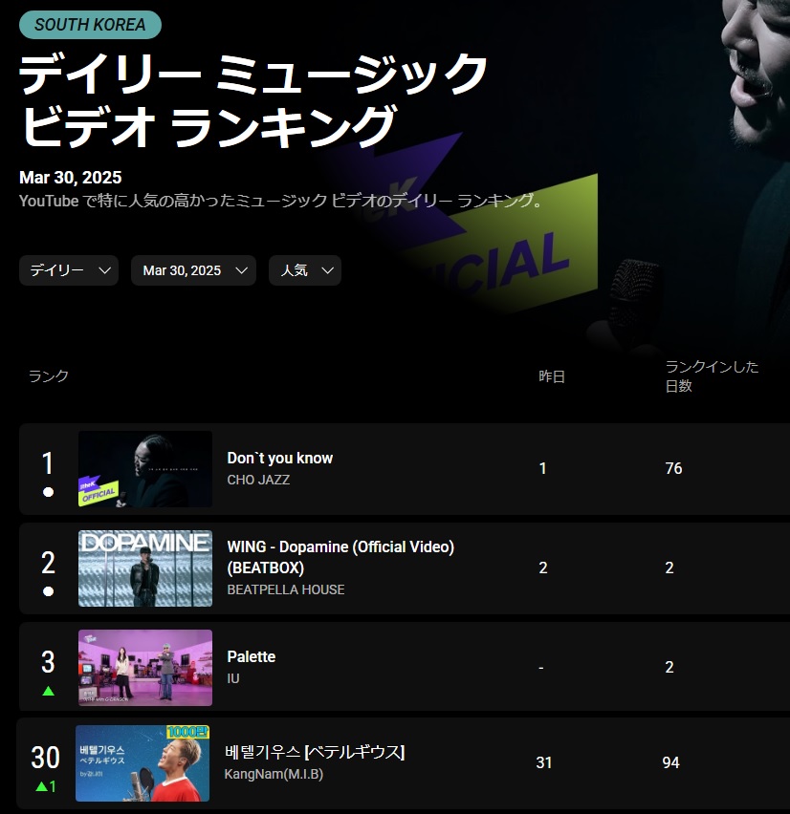Click the ランクインした日数 column header
The width and height of the screenshot is (790, 814).
tap(712, 376)
